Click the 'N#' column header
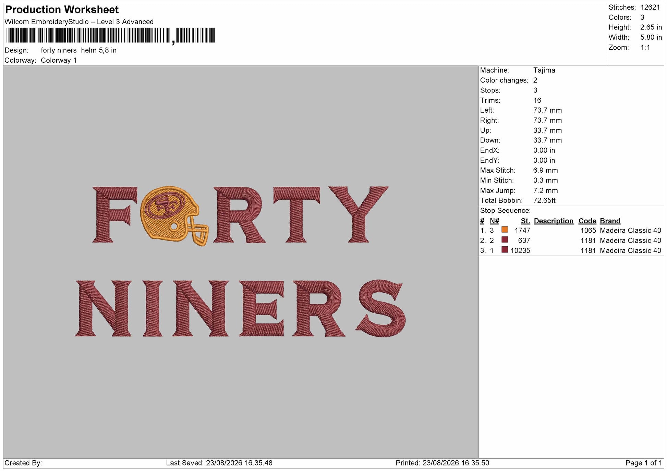667x471 pixels. [494, 221]
